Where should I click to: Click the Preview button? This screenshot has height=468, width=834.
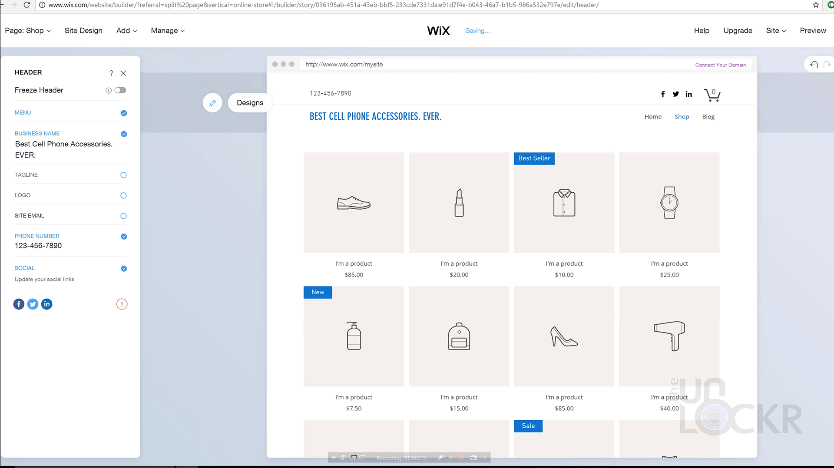tap(813, 30)
